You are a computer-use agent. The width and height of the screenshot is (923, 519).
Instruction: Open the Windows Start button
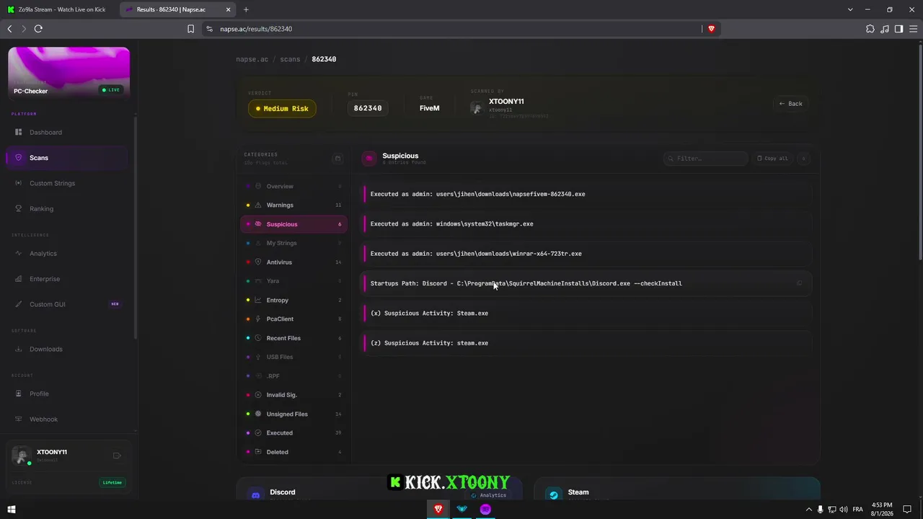point(11,510)
